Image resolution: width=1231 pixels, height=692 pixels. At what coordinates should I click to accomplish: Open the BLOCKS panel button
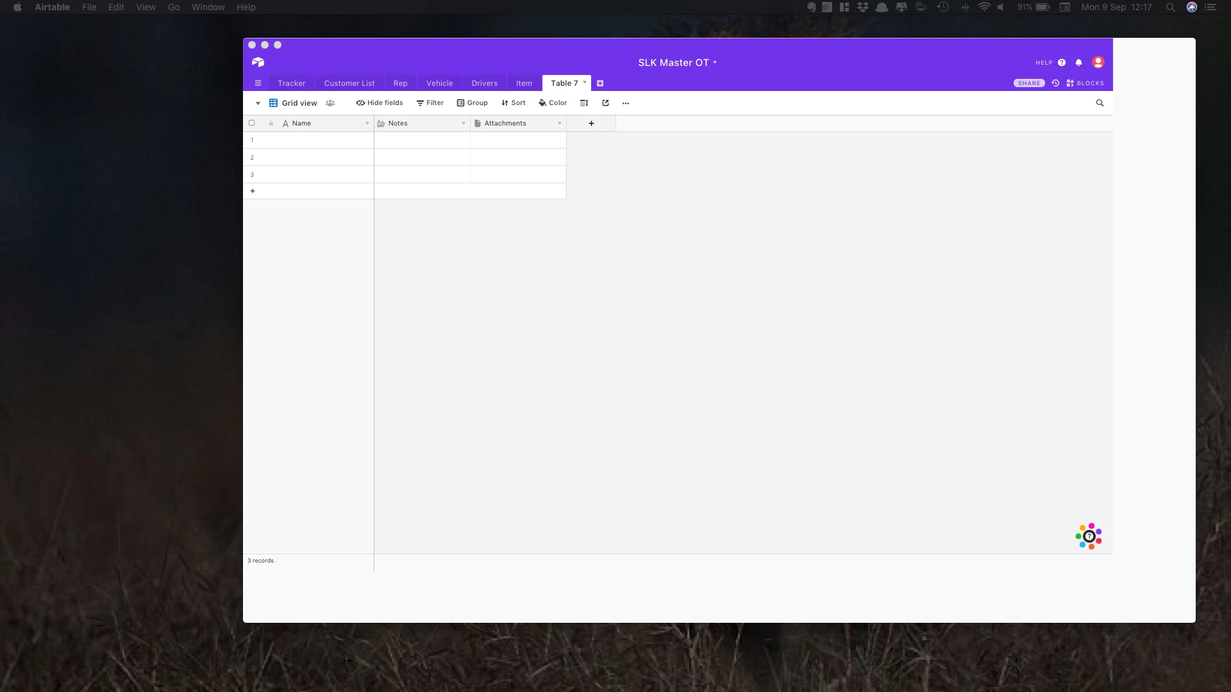pos(1085,83)
